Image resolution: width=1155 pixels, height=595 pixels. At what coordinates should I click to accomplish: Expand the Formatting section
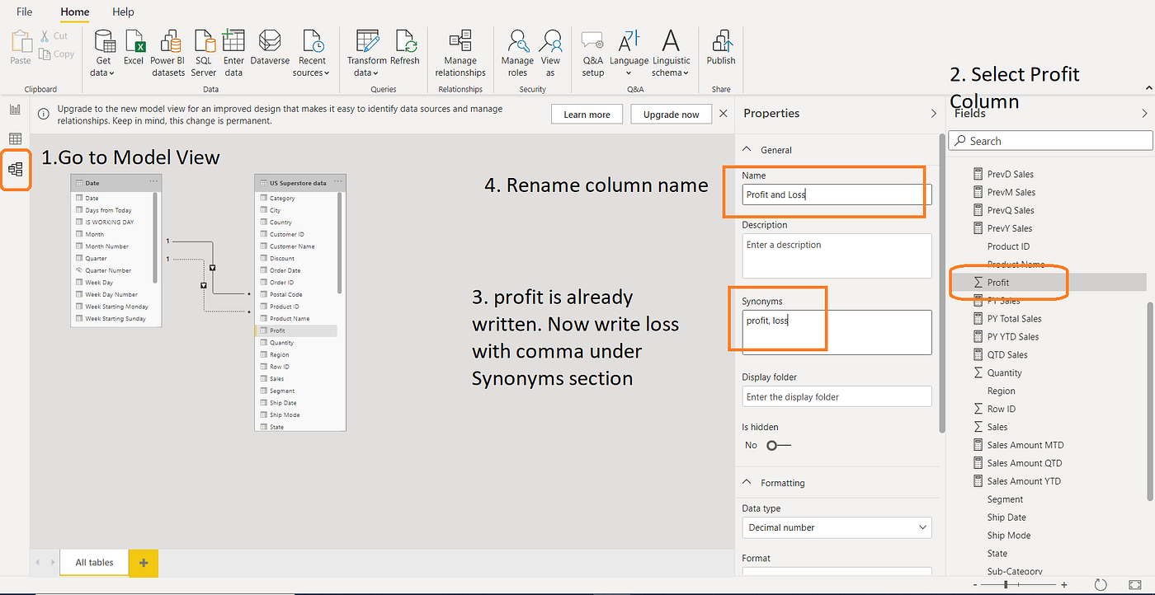pos(747,482)
